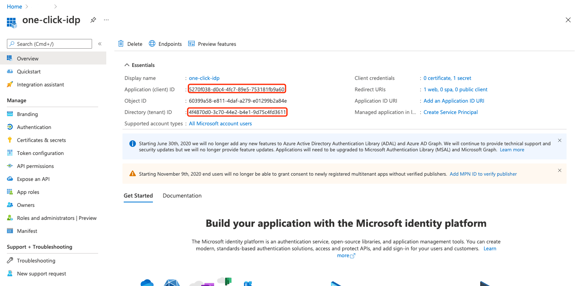
Task: Dismiss the blue ADAL information banner
Action: pos(560,140)
